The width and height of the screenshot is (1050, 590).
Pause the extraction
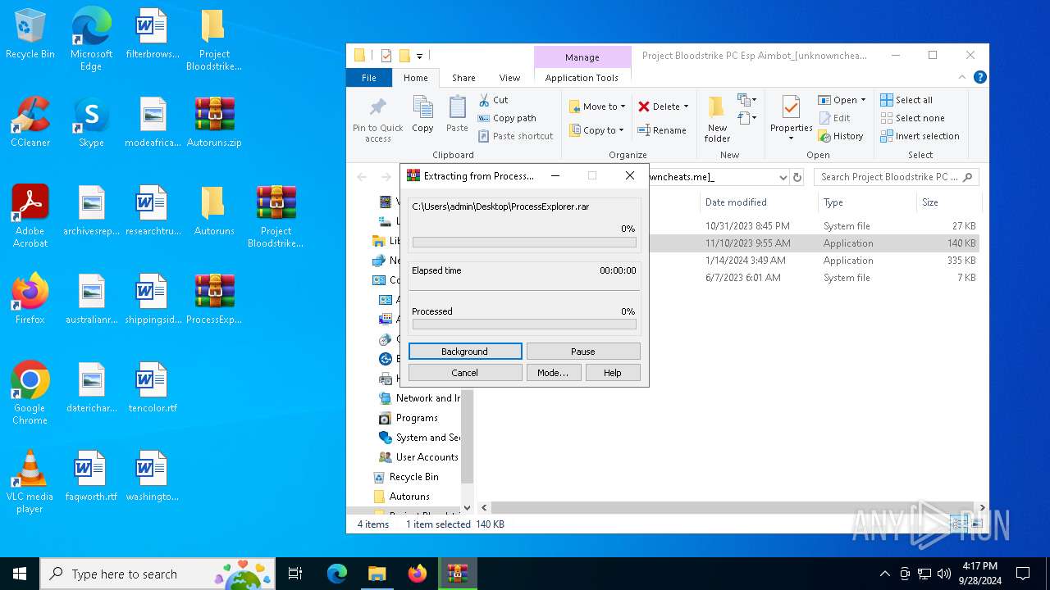tap(583, 352)
